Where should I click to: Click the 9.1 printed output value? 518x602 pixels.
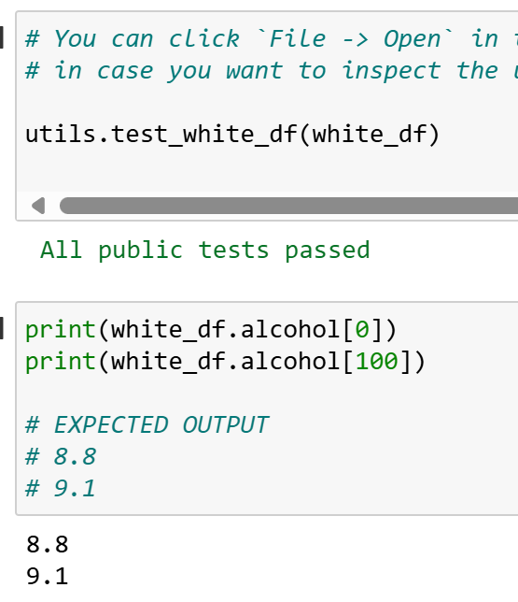(x=48, y=576)
